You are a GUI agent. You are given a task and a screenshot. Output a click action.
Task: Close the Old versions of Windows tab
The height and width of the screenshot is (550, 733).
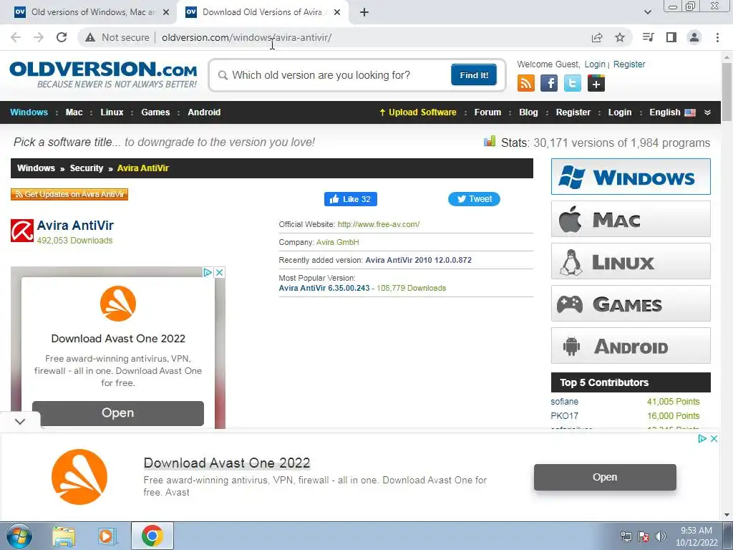(166, 12)
